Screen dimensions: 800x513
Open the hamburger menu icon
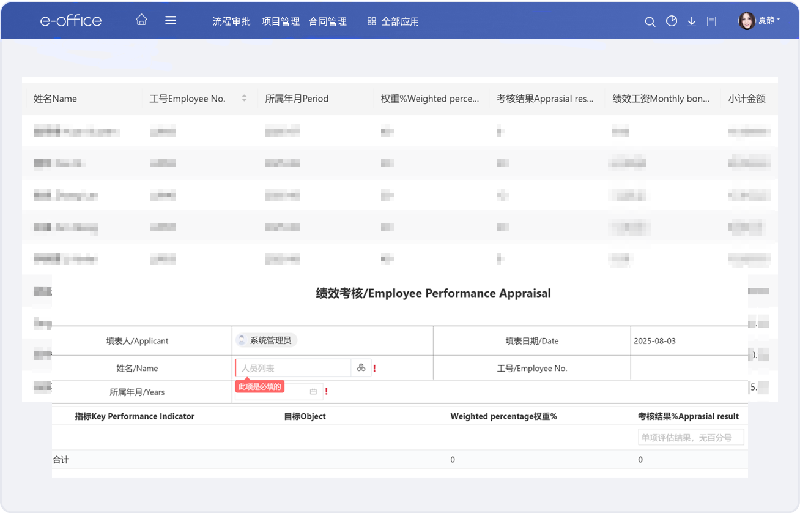point(171,20)
